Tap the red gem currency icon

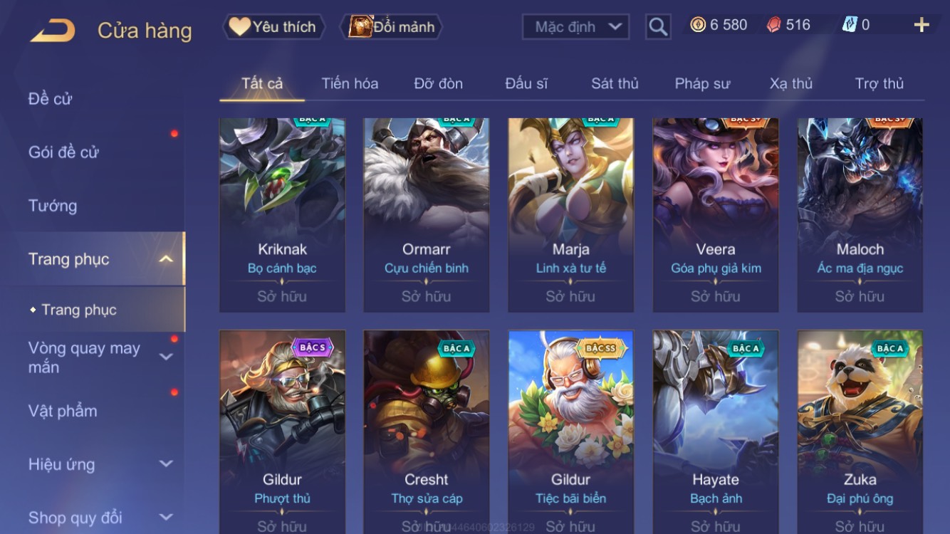tap(773, 25)
